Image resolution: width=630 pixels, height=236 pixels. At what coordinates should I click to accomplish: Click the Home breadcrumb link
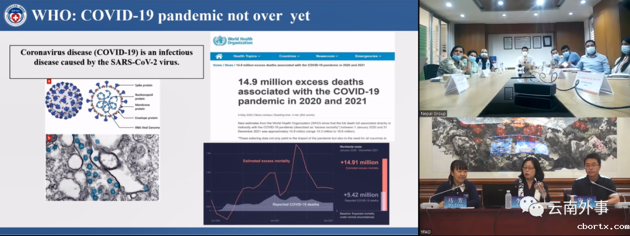pyautogui.click(x=216, y=66)
